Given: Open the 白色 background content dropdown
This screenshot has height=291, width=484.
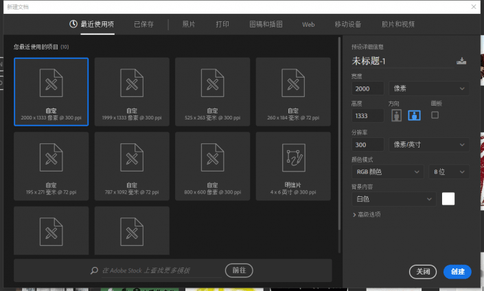Looking at the screenshot, I should pos(394,199).
